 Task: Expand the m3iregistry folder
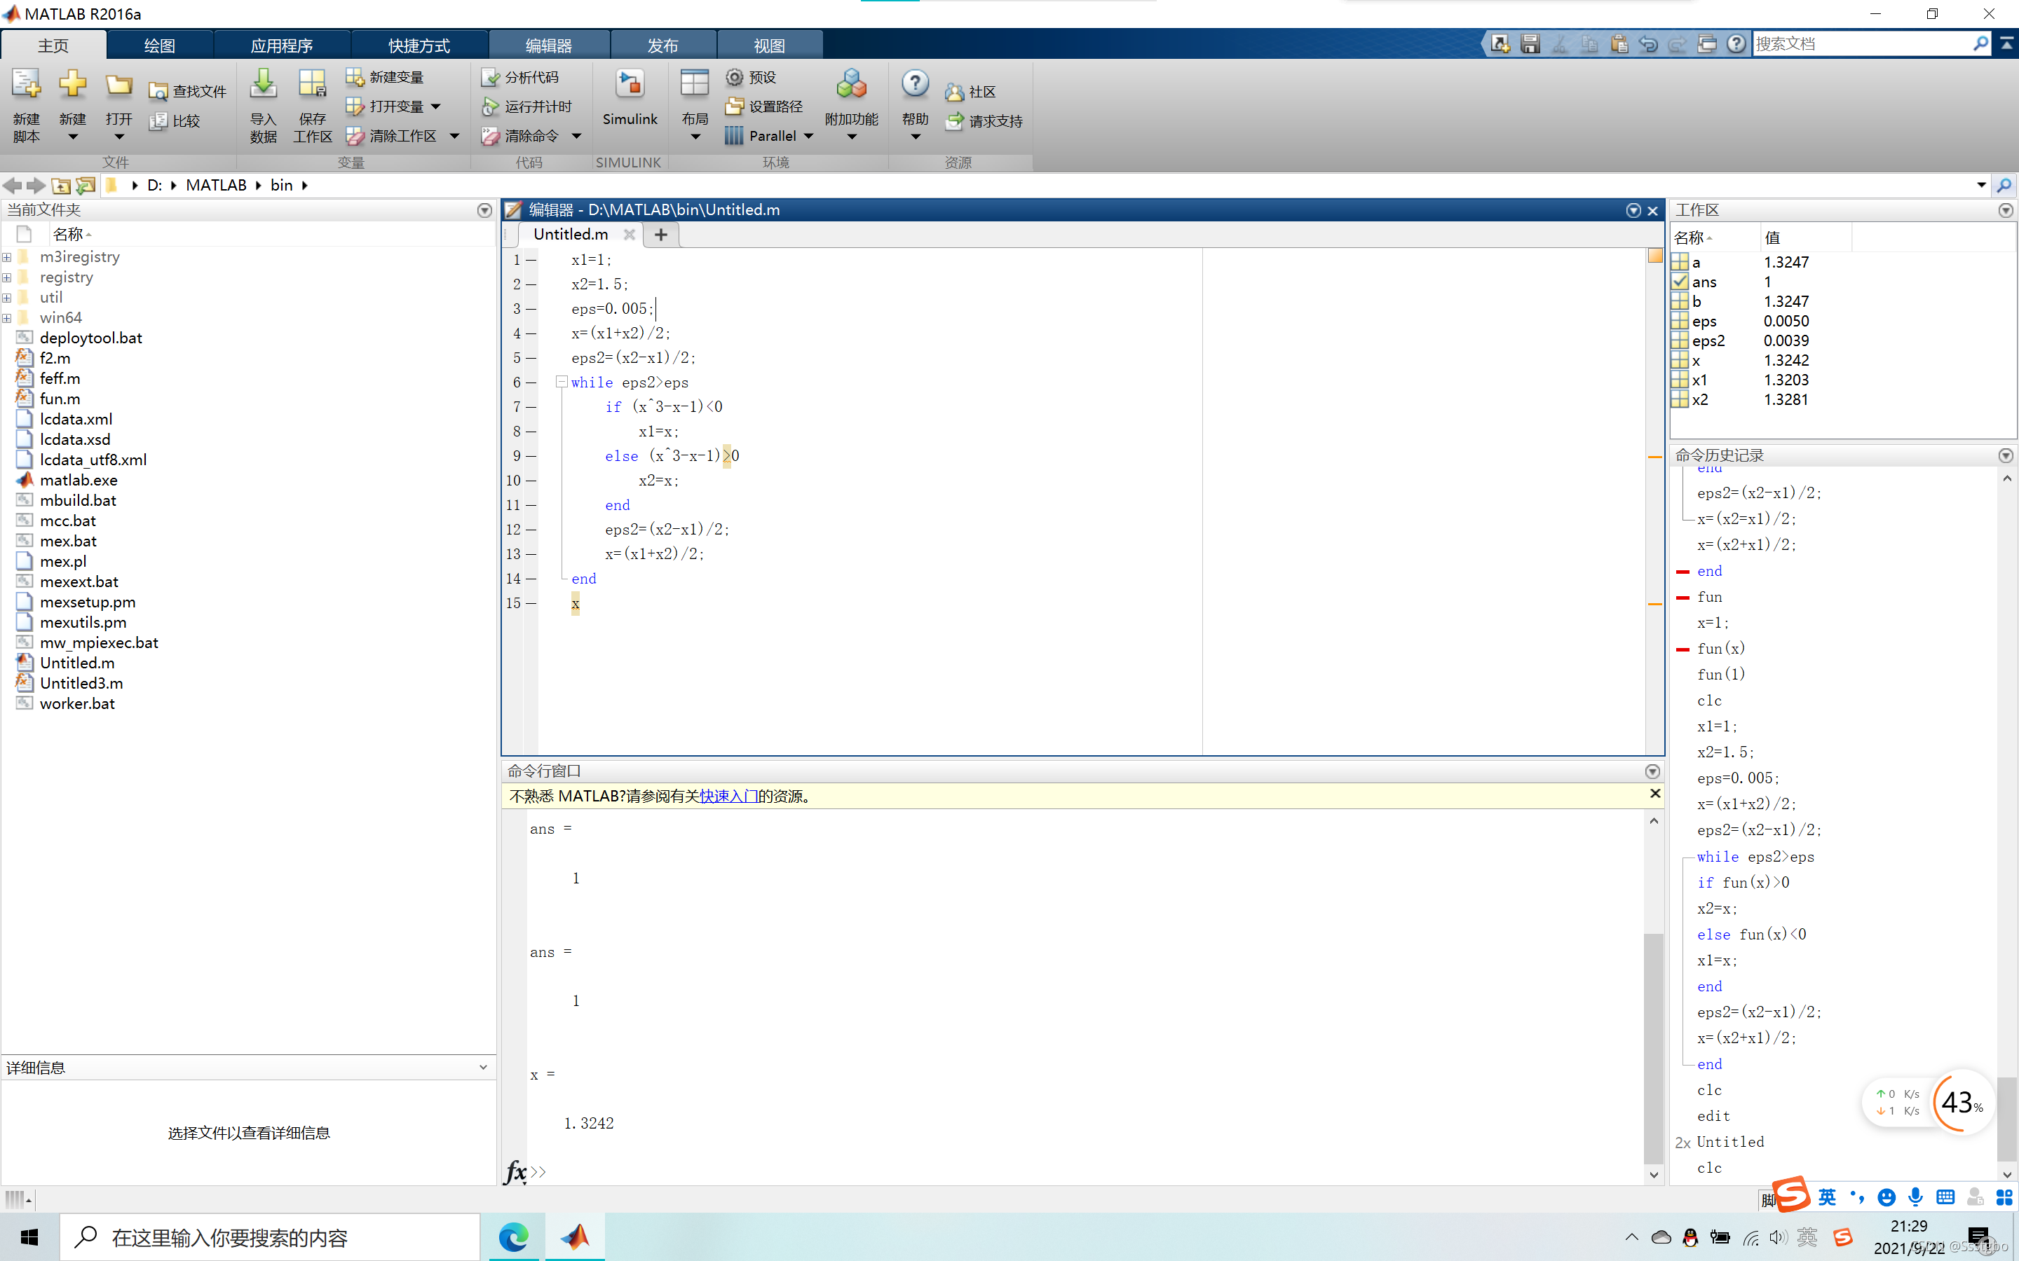click(7, 258)
